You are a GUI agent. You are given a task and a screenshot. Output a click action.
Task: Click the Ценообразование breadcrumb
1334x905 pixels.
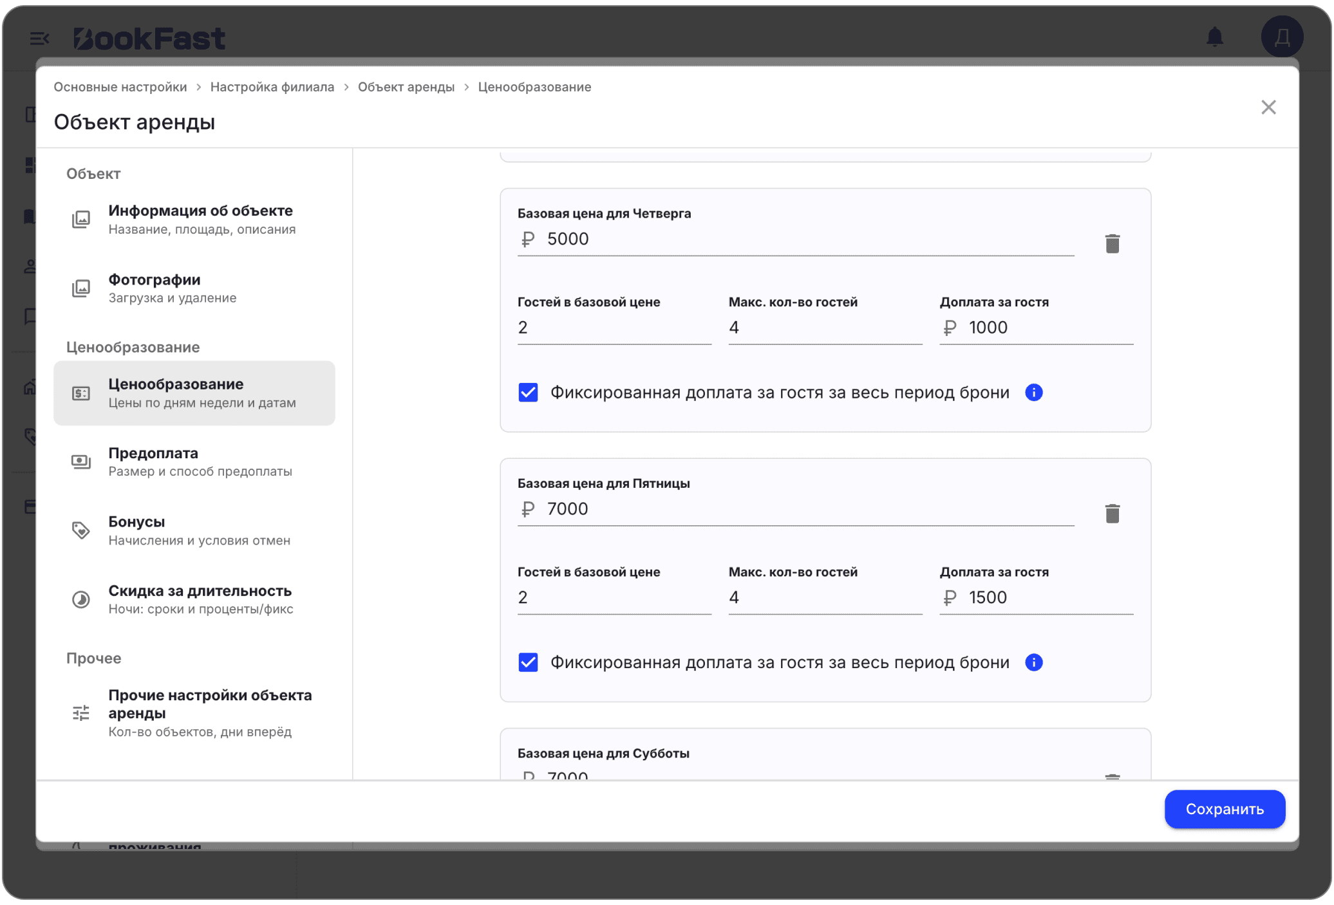click(534, 87)
